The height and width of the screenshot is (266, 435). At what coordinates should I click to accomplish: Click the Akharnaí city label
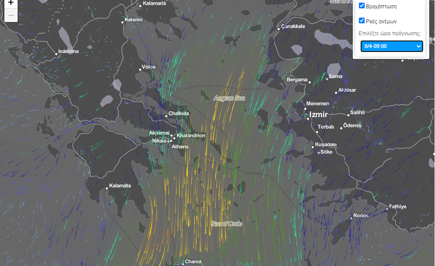coord(159,133)
